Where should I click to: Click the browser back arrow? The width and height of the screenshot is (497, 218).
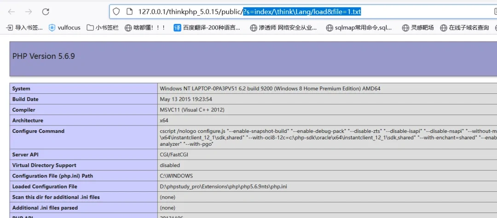point(12,12)
